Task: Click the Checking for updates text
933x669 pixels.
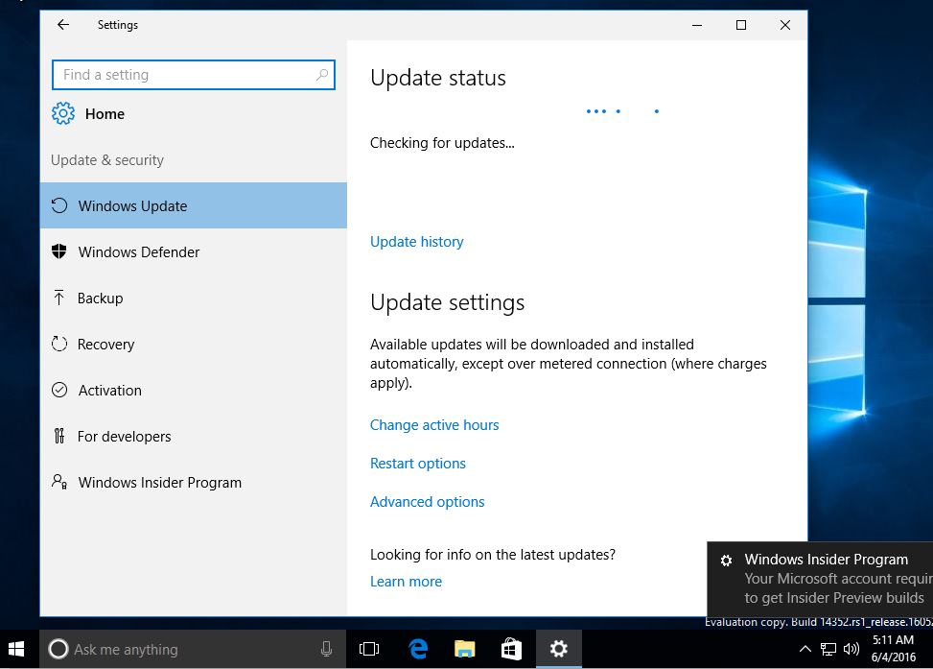Action: pyautogui.click(x=442, y=143)
